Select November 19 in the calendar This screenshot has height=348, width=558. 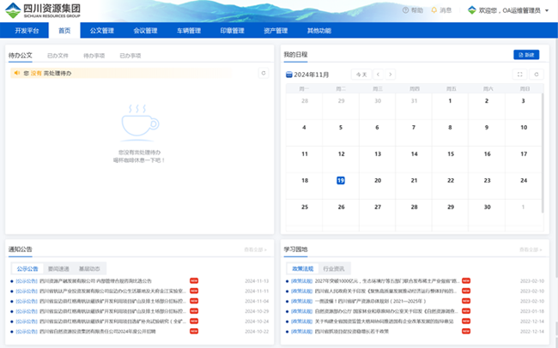click(341, 181)
